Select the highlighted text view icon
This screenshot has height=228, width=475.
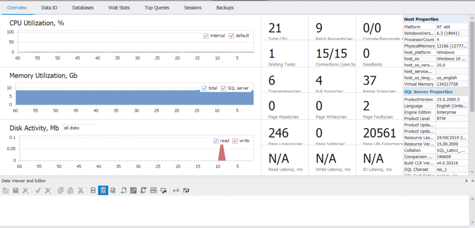[x=103, y=190]
